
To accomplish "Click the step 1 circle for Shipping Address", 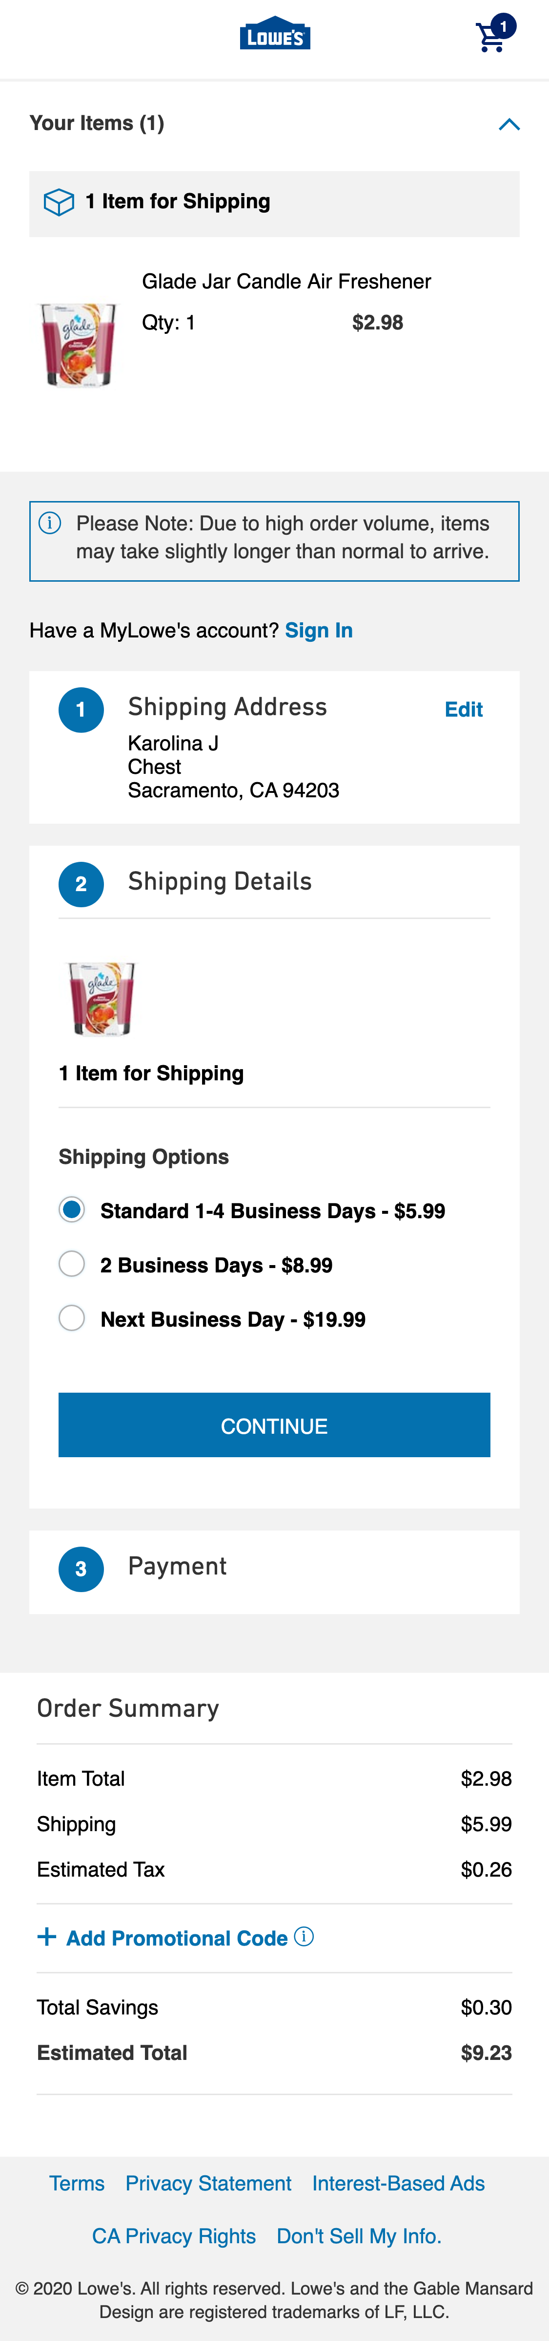I will (x=81, y=710).
